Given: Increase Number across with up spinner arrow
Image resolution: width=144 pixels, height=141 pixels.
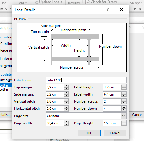Looking at the screenshot, I should point(124,100).
